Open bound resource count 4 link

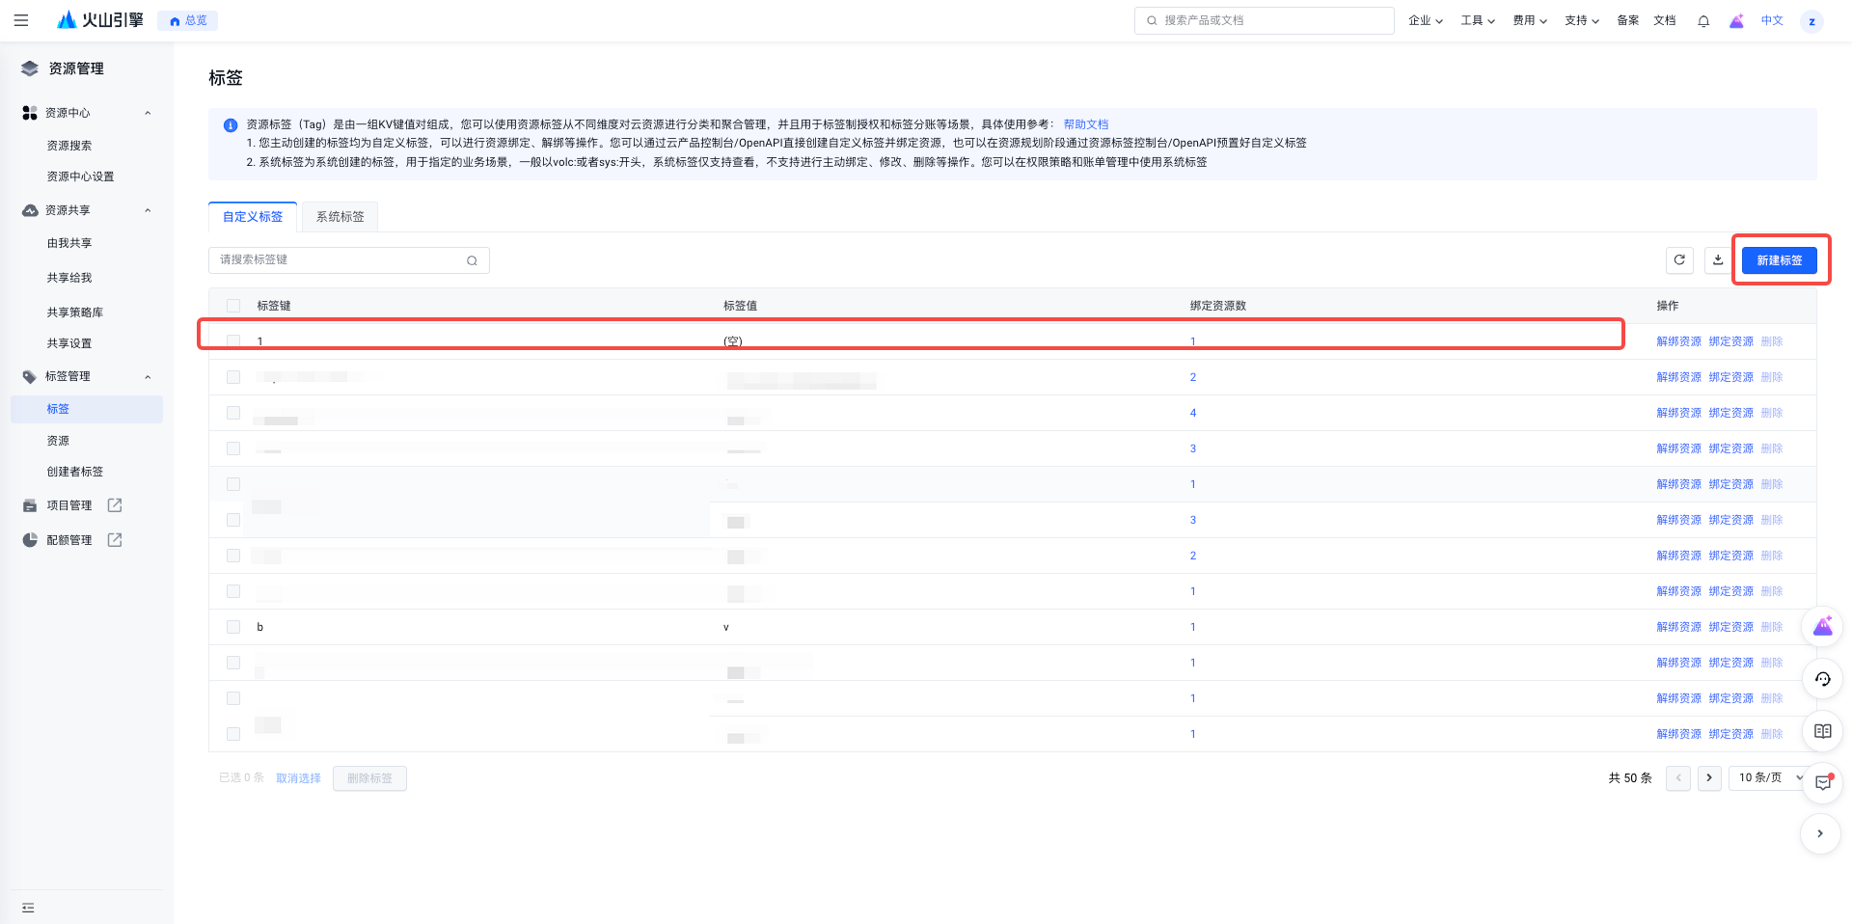pyautogui.click(x=1193, y=413)
